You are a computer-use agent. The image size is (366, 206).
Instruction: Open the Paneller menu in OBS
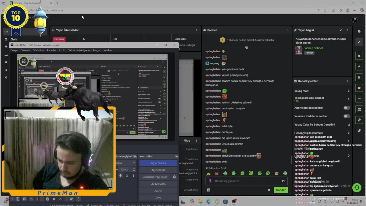tap(51, 50)
